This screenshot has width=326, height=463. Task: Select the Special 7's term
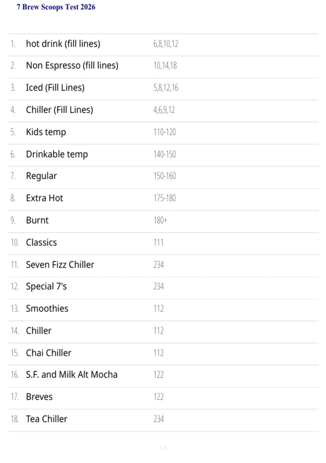pos(46,287)
